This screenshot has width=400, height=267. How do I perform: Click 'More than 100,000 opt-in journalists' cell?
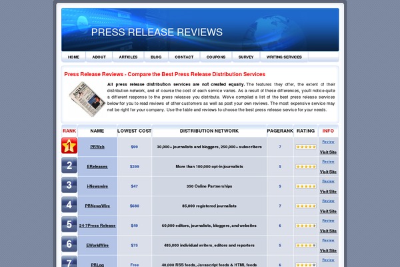[209, 167]
